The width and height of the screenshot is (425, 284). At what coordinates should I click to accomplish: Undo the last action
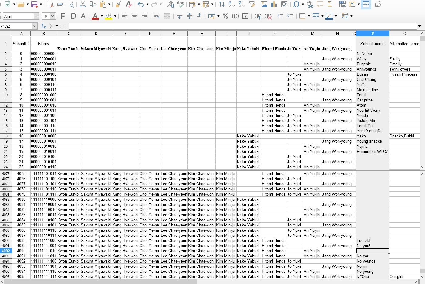click(141, 4)
